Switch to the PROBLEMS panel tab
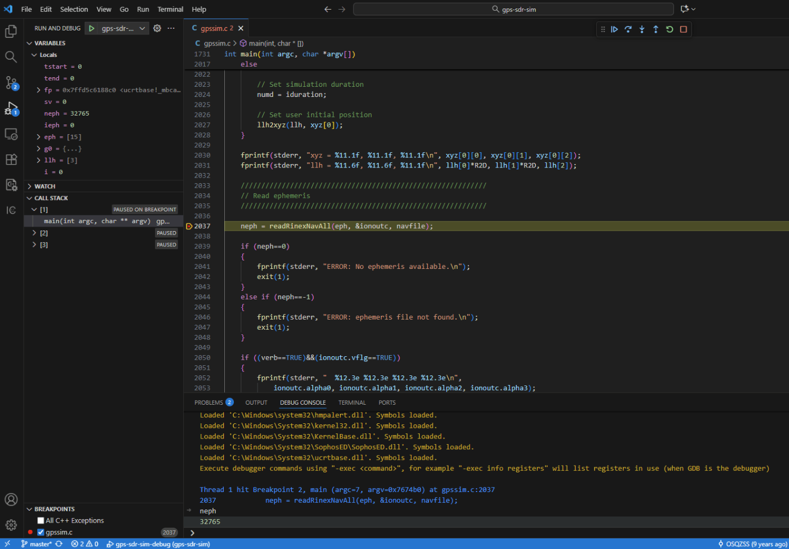Screen dimensions: 789x549 [209, 402]
